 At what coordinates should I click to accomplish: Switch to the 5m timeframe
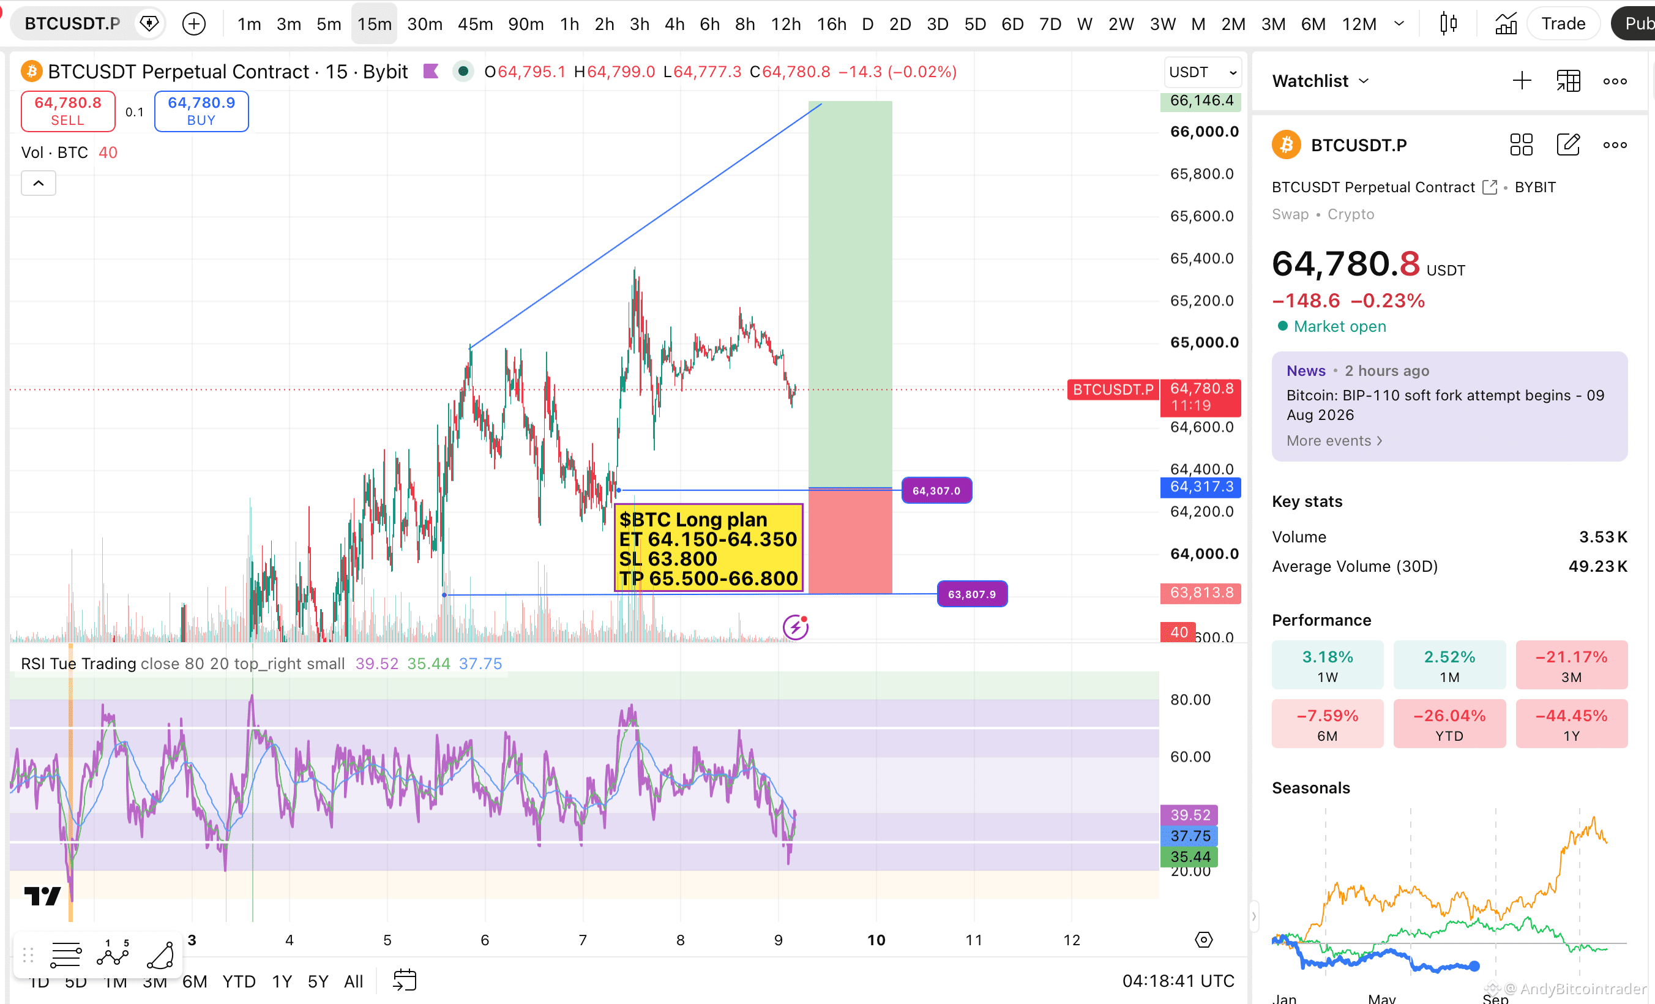point(329,24)
